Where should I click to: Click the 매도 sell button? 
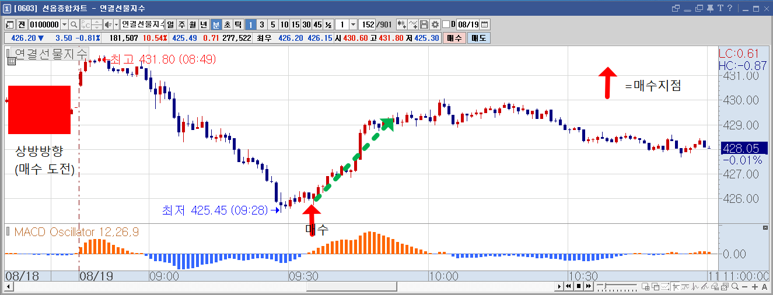478,38
